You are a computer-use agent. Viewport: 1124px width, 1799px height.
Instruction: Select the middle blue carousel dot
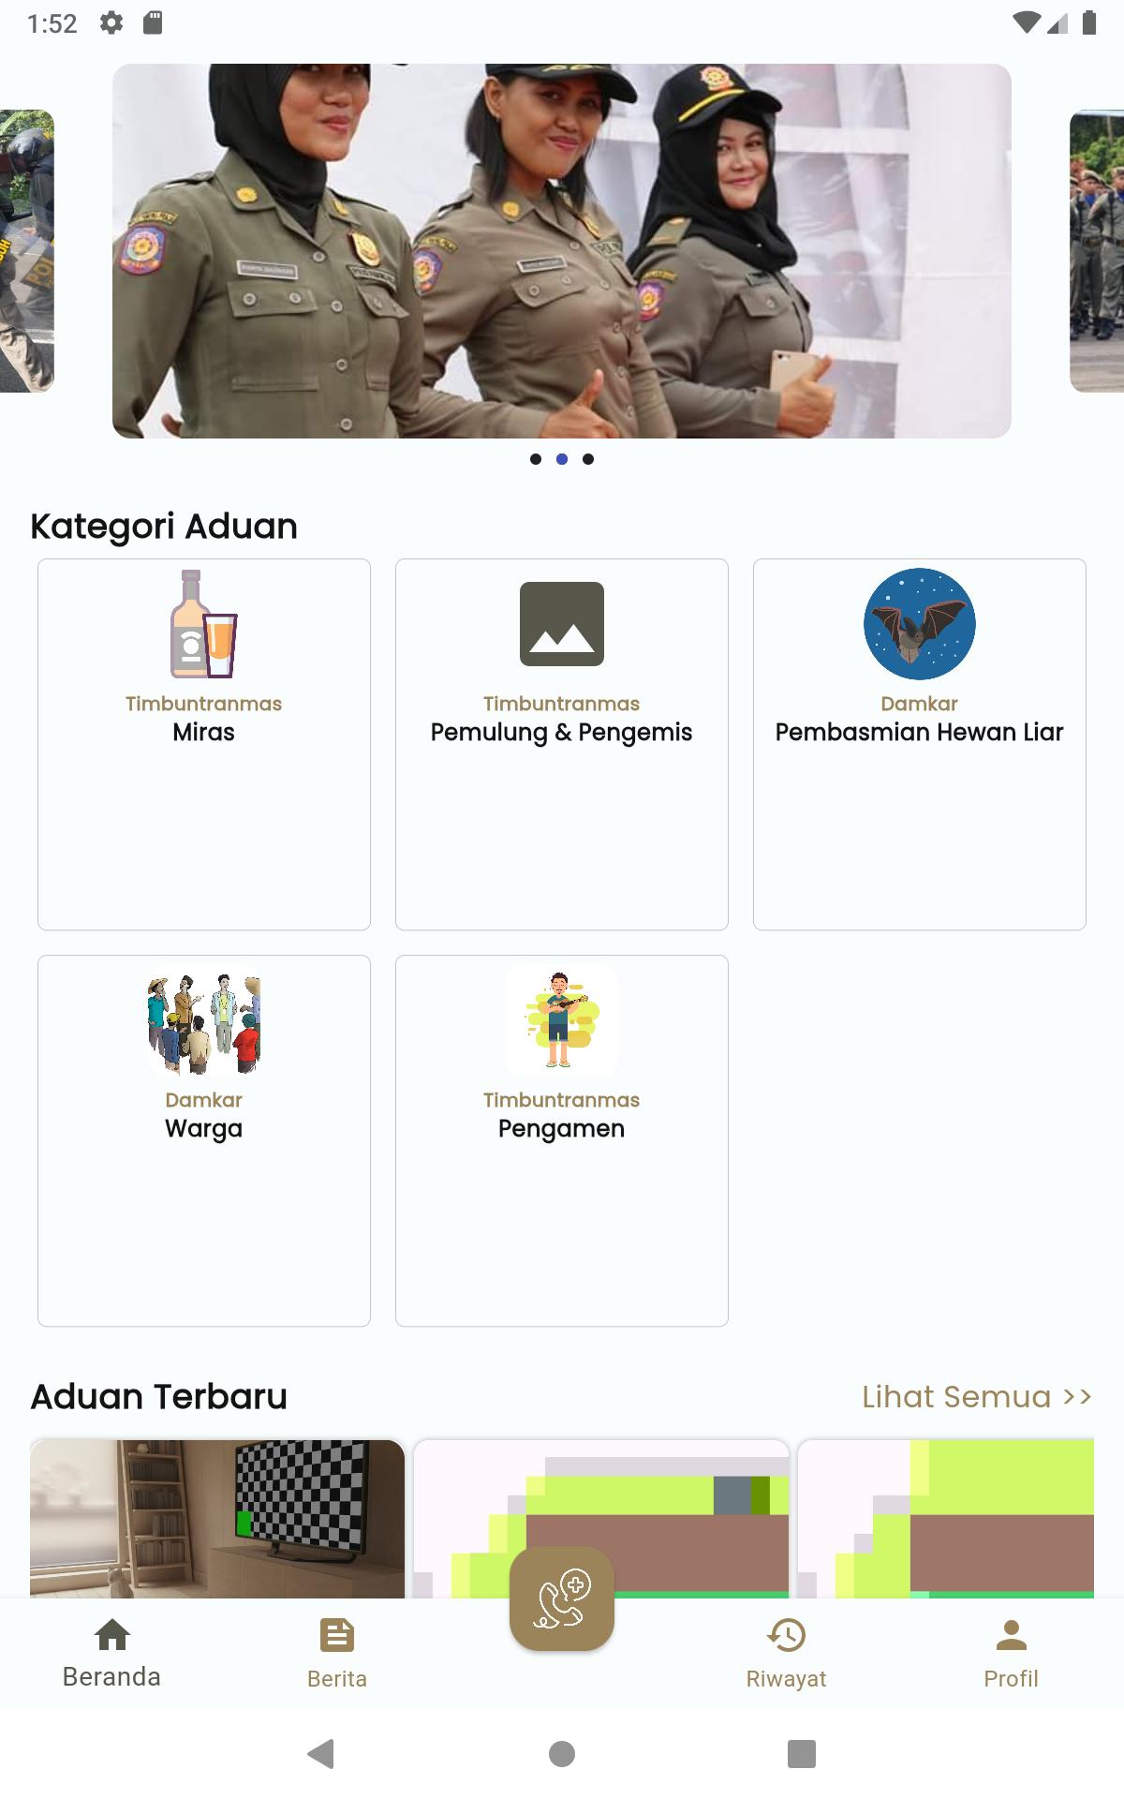(562, 459)
